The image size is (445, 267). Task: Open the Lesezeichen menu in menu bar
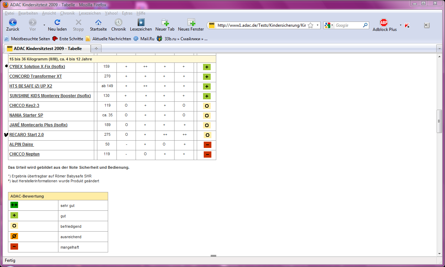click(90, 13)
